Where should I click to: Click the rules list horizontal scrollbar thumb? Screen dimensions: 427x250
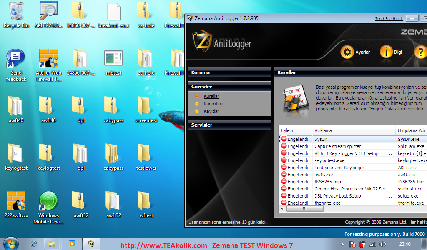point(305,209)
